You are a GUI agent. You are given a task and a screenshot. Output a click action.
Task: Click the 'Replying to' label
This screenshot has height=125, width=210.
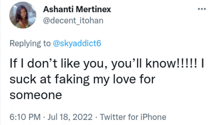(x=30, y=43)
